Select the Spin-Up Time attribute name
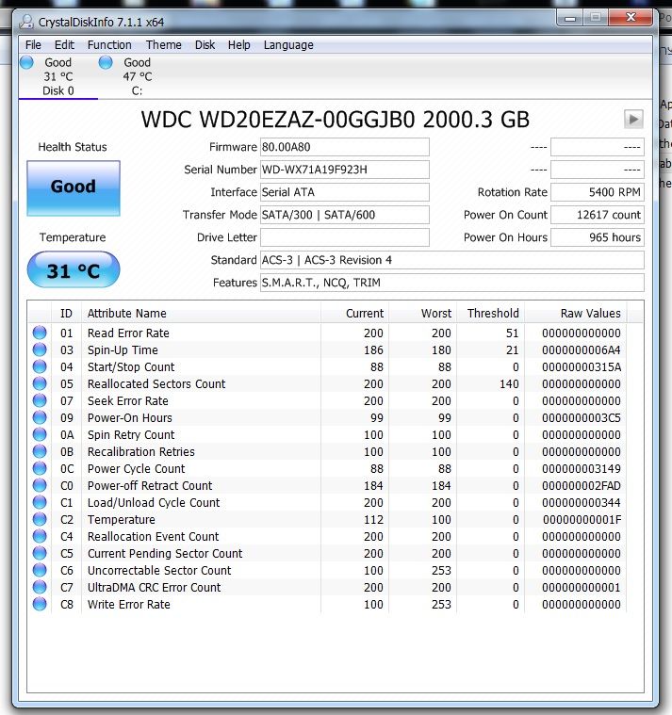This screenshot has width=672, height=715. [x=123, y=350]
